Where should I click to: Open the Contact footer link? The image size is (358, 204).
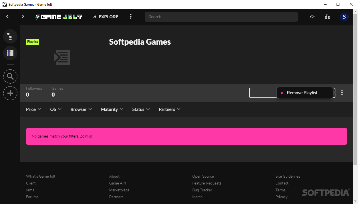tap(282, 183)
